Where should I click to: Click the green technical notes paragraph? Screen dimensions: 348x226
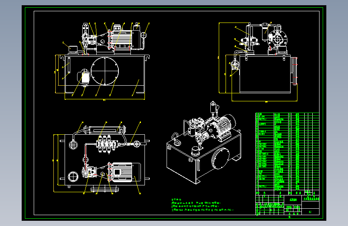click(202, 205)
